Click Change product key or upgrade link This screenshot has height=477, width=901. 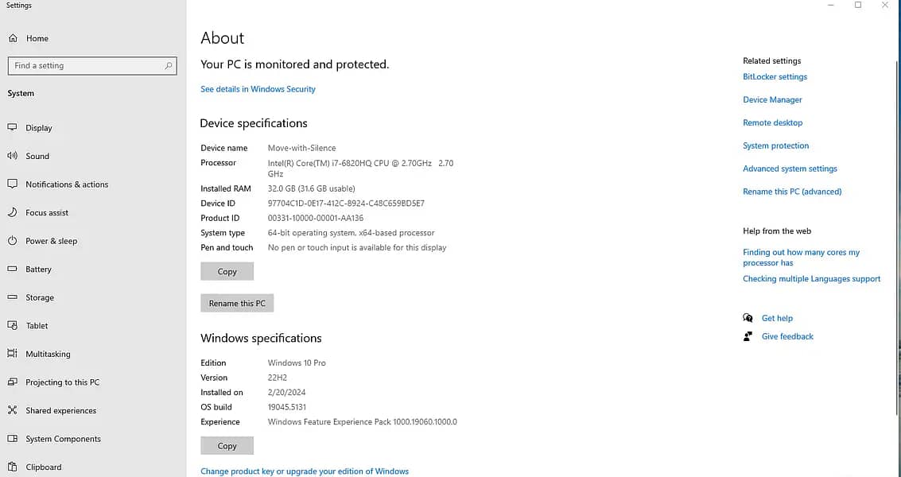(305, 471)
